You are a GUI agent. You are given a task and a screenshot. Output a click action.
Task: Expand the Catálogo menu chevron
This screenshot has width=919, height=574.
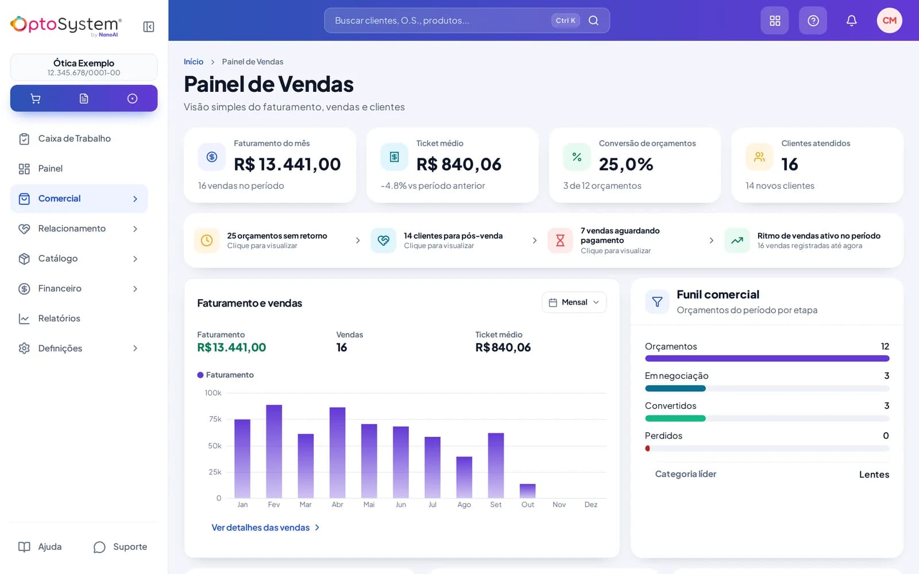pos(135,258)
